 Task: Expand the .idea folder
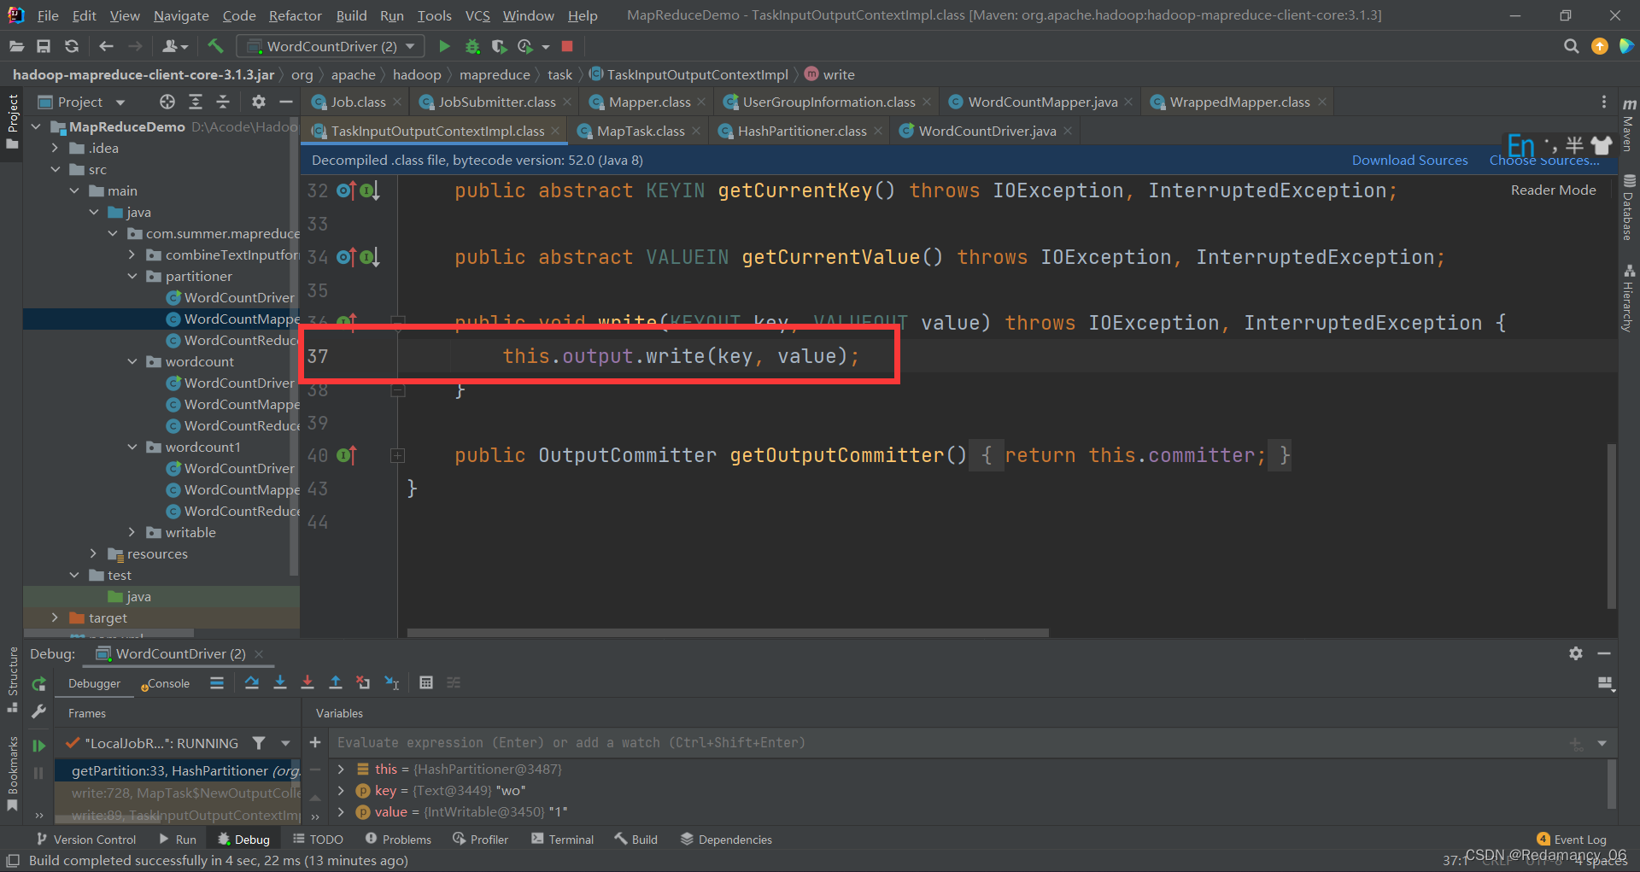[x=56, y=148]
